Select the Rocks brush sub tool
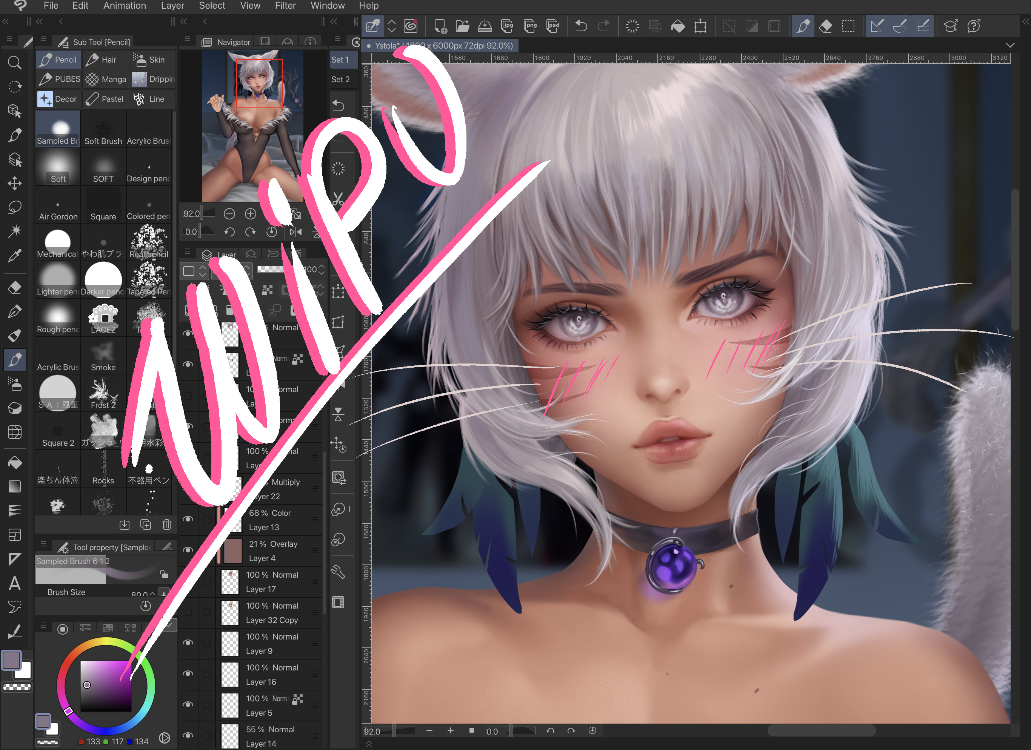Image resolution: width=1031 pixels, height=750 pixels. 103,468
